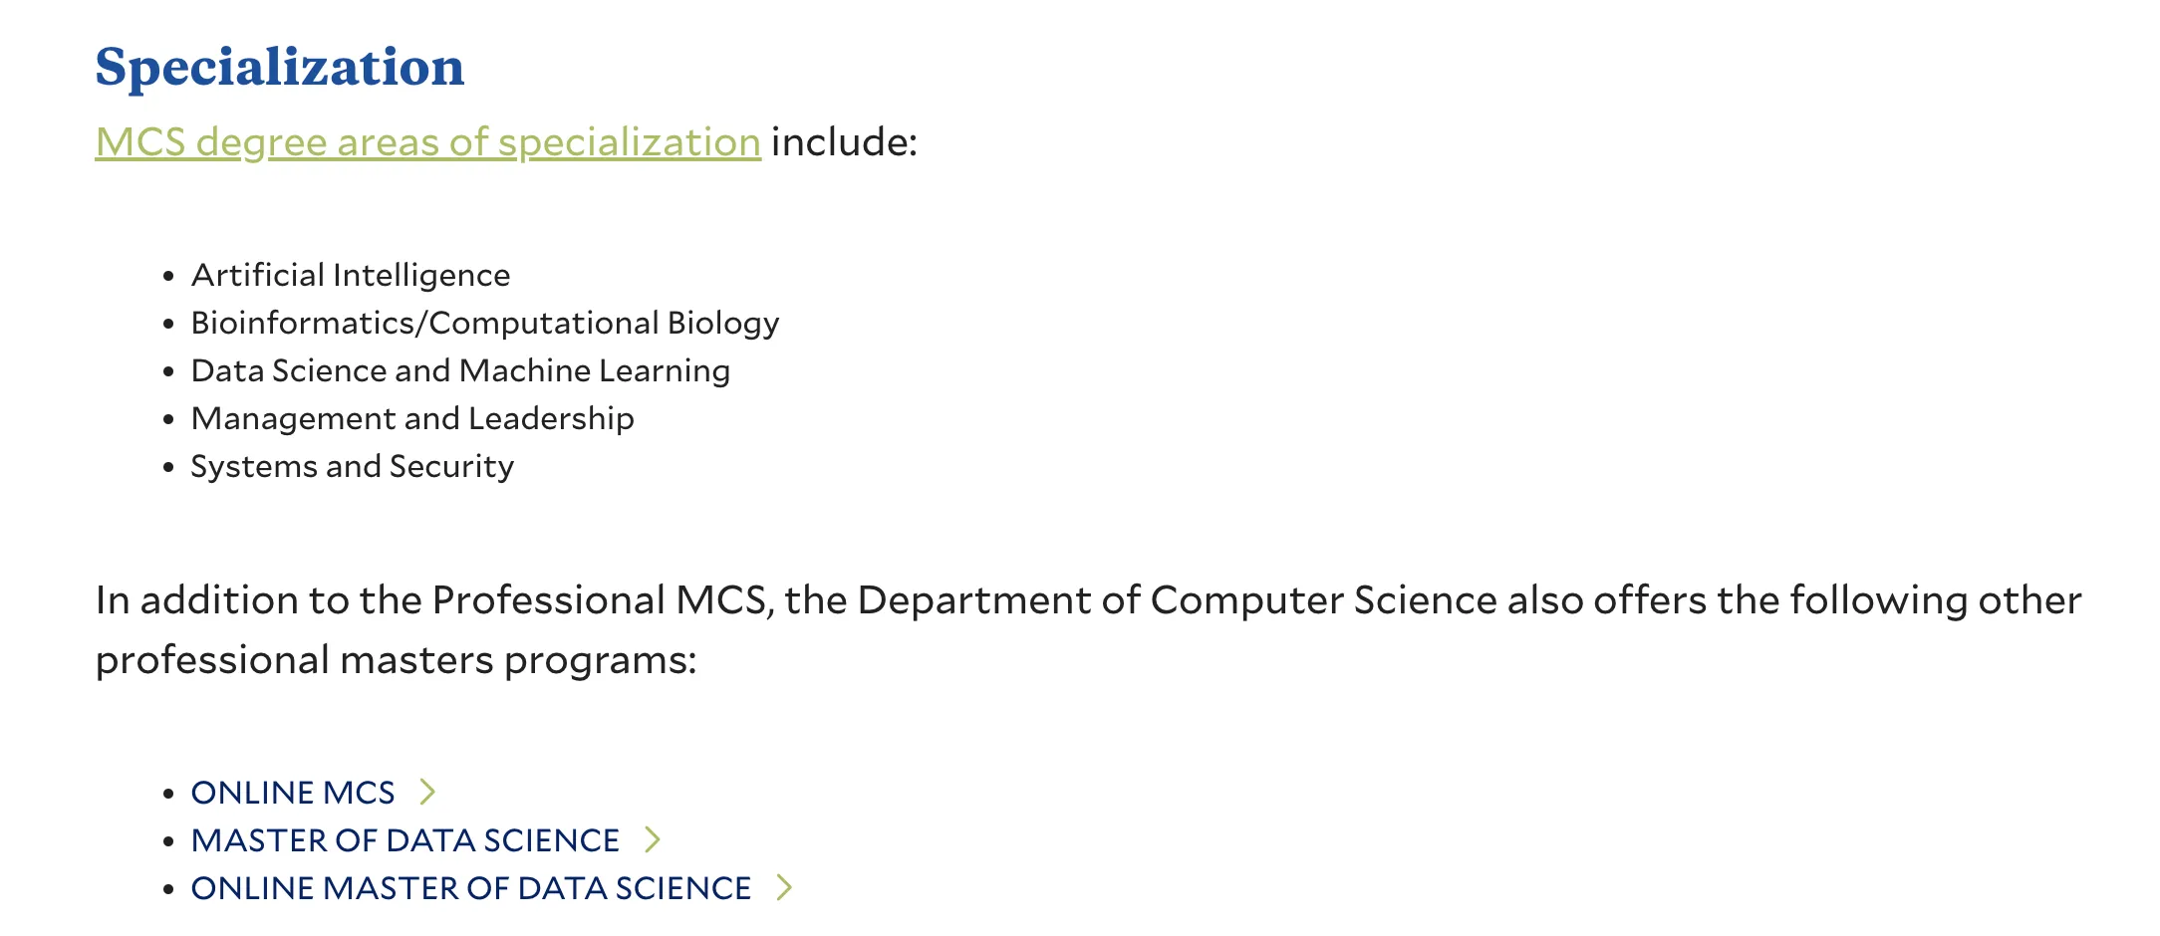
Task: Click the bullet before Artificial Intelligence
Action: pyautogui.click(x=168, y=276)
